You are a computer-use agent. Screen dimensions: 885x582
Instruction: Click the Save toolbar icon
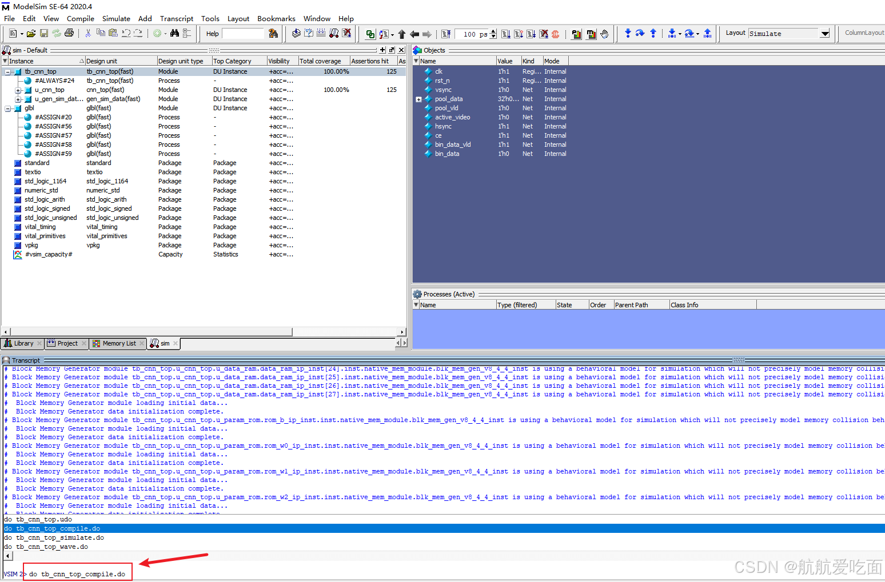43,34
